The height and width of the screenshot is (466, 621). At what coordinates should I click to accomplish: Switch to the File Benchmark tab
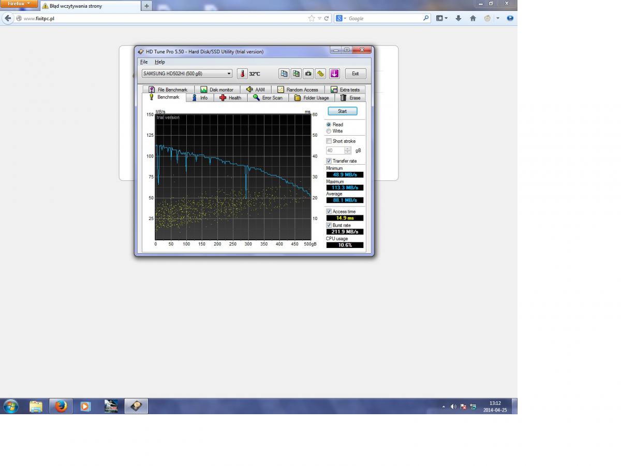(x=168, y=90)
